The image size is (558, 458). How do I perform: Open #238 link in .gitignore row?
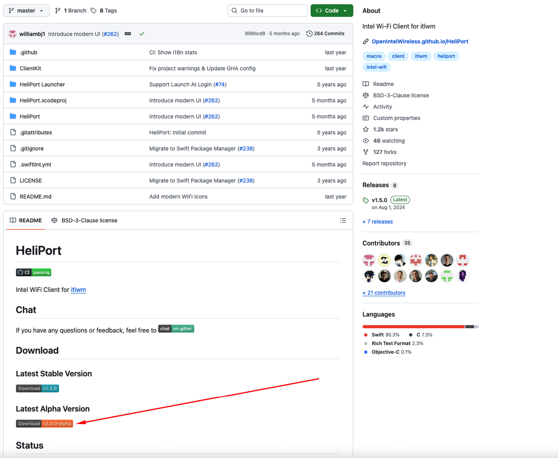pos(246,149)
